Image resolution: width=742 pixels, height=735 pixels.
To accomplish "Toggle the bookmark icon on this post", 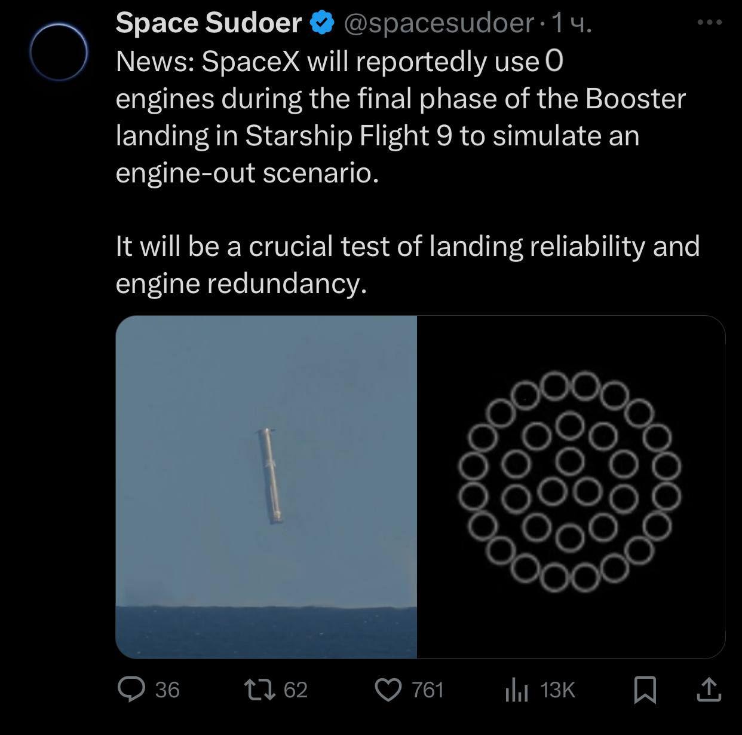I will click(x=645, y=690).
